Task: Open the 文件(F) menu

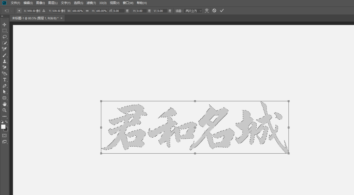Action: [15, 3]
